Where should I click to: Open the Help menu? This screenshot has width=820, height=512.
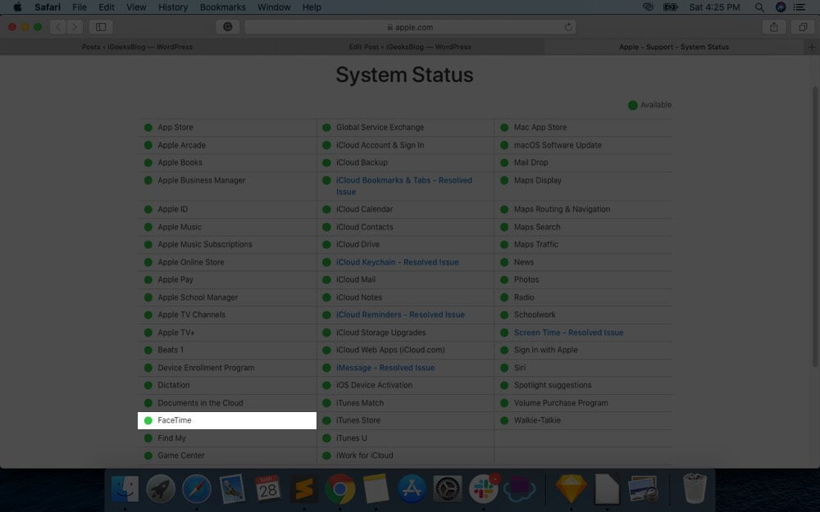[x=312, y=7]
